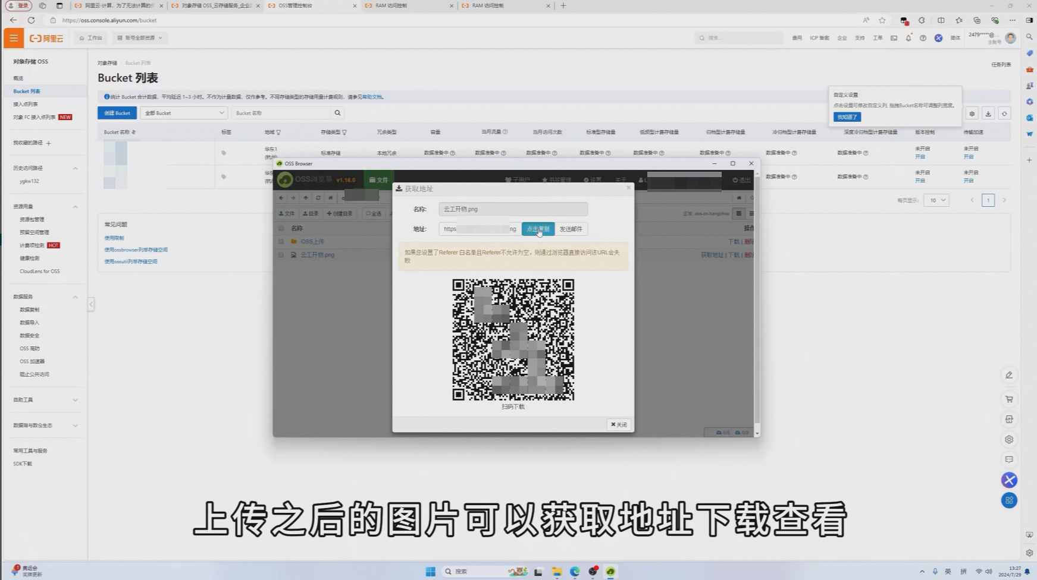Click the forward arrow in OSS Browser
Image resolution: width=1037 pixels, height=580 pixels.
(x=293, y=198)
